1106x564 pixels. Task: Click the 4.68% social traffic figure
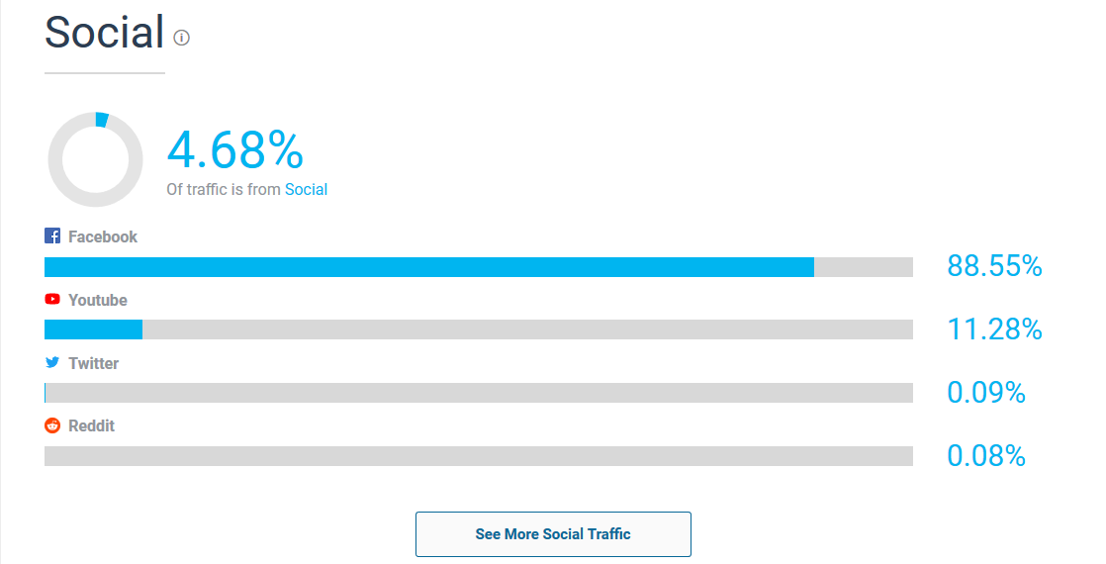tap(235, 150)
